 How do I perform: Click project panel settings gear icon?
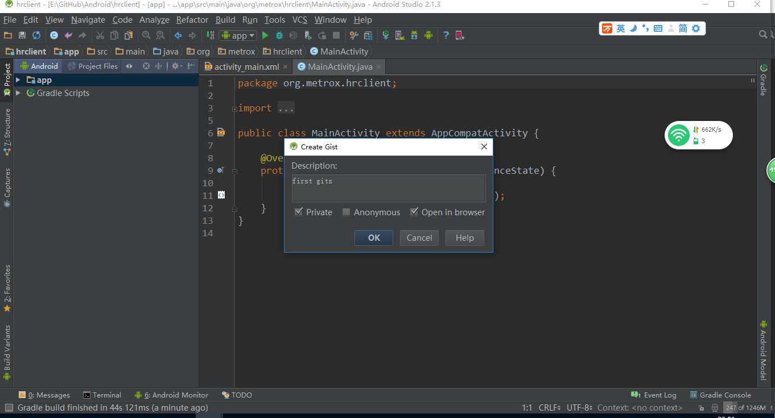point(176,66)
